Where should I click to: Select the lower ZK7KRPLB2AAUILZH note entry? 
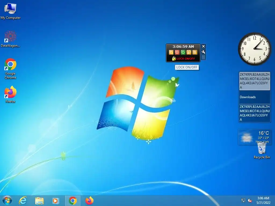(255, 113)
